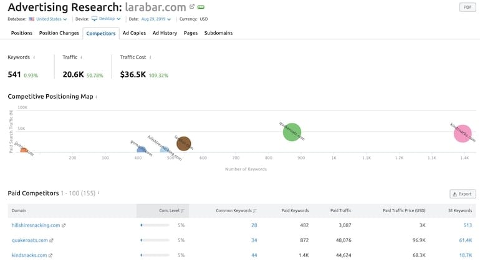Click the Traffic info icon
The height and width of the screenshot is (264, 480).
[x=81, y=57]
